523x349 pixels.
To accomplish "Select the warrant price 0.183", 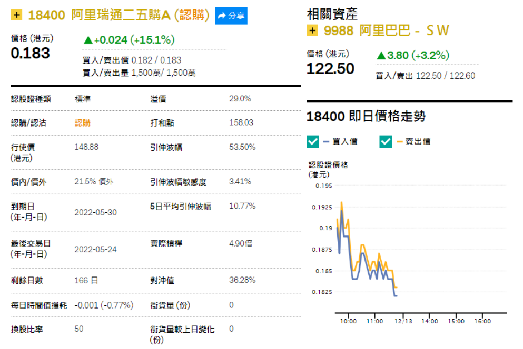I will coord(31,53).
